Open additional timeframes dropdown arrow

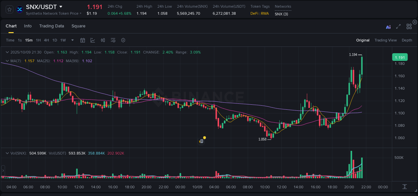click(x=72, y=40)
